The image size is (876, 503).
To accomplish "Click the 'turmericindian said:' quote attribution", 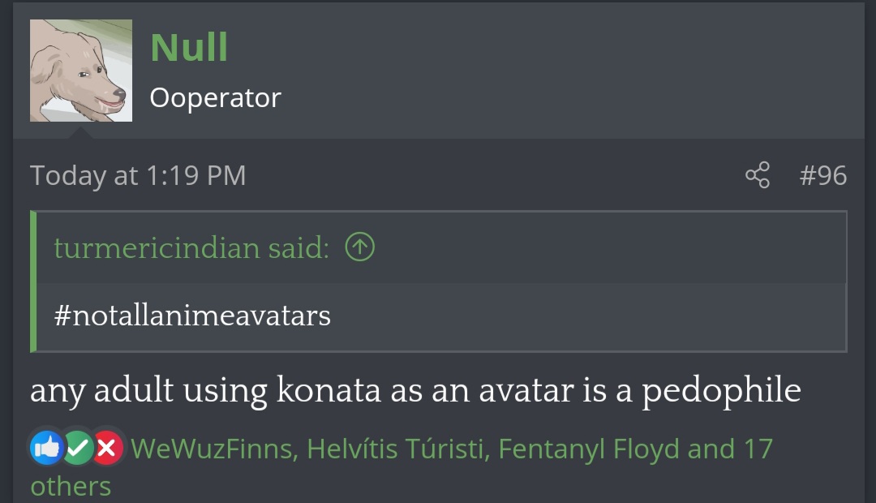I will click(191, 247).
